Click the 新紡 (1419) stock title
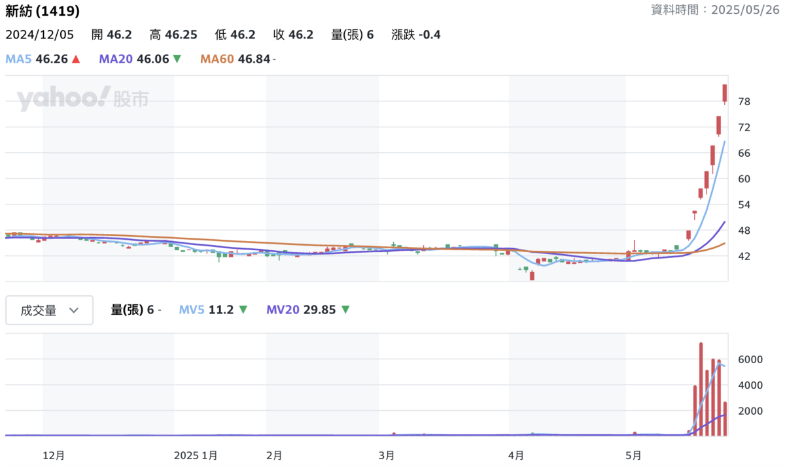Screen dimensions: 785x469 43,11
